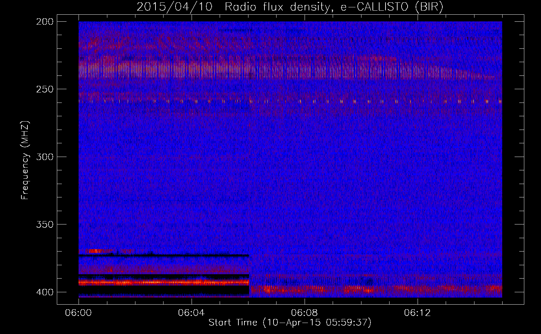Screen dimensions: 541x334
Task: Click the 06:00 time tick label
Action: [78, 313]
